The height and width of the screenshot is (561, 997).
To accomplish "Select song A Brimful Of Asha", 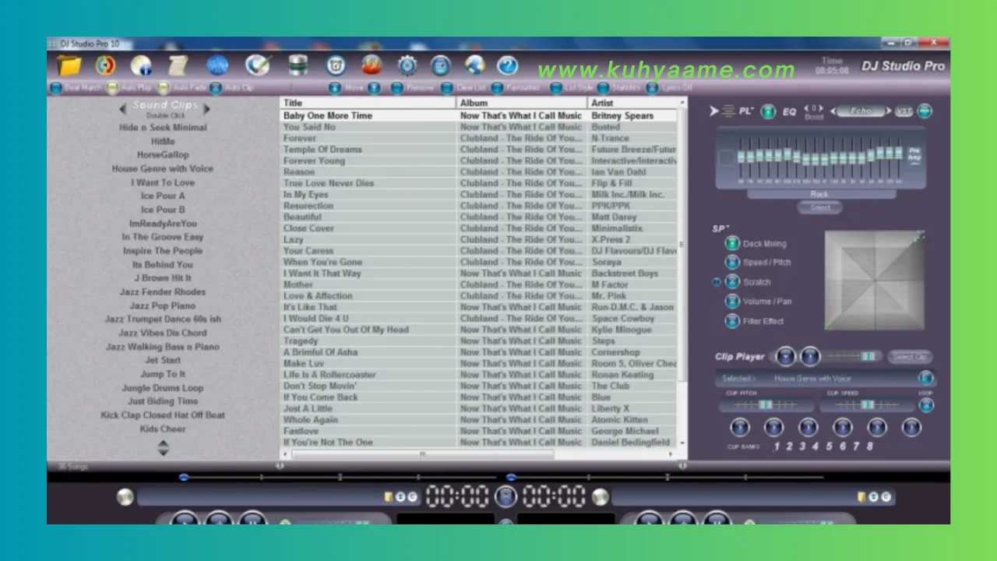I will [320, 352].
